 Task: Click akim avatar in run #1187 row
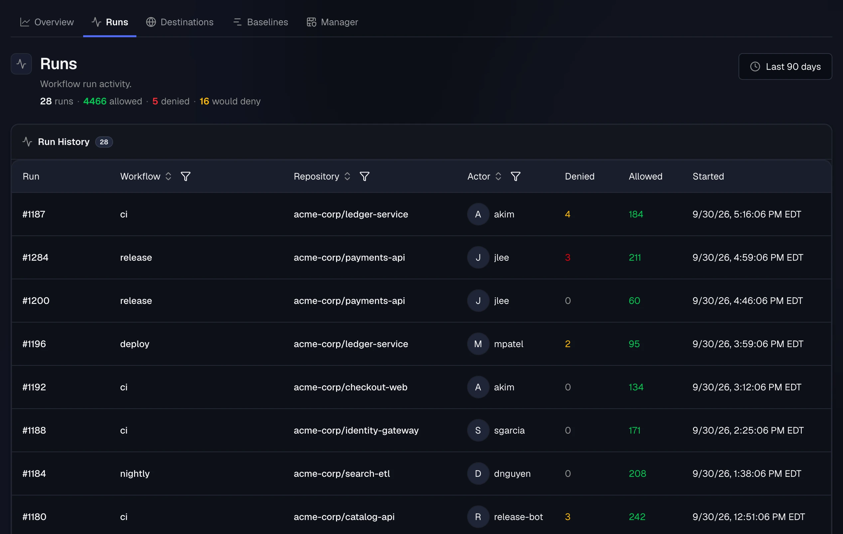(x=478, y=214)
